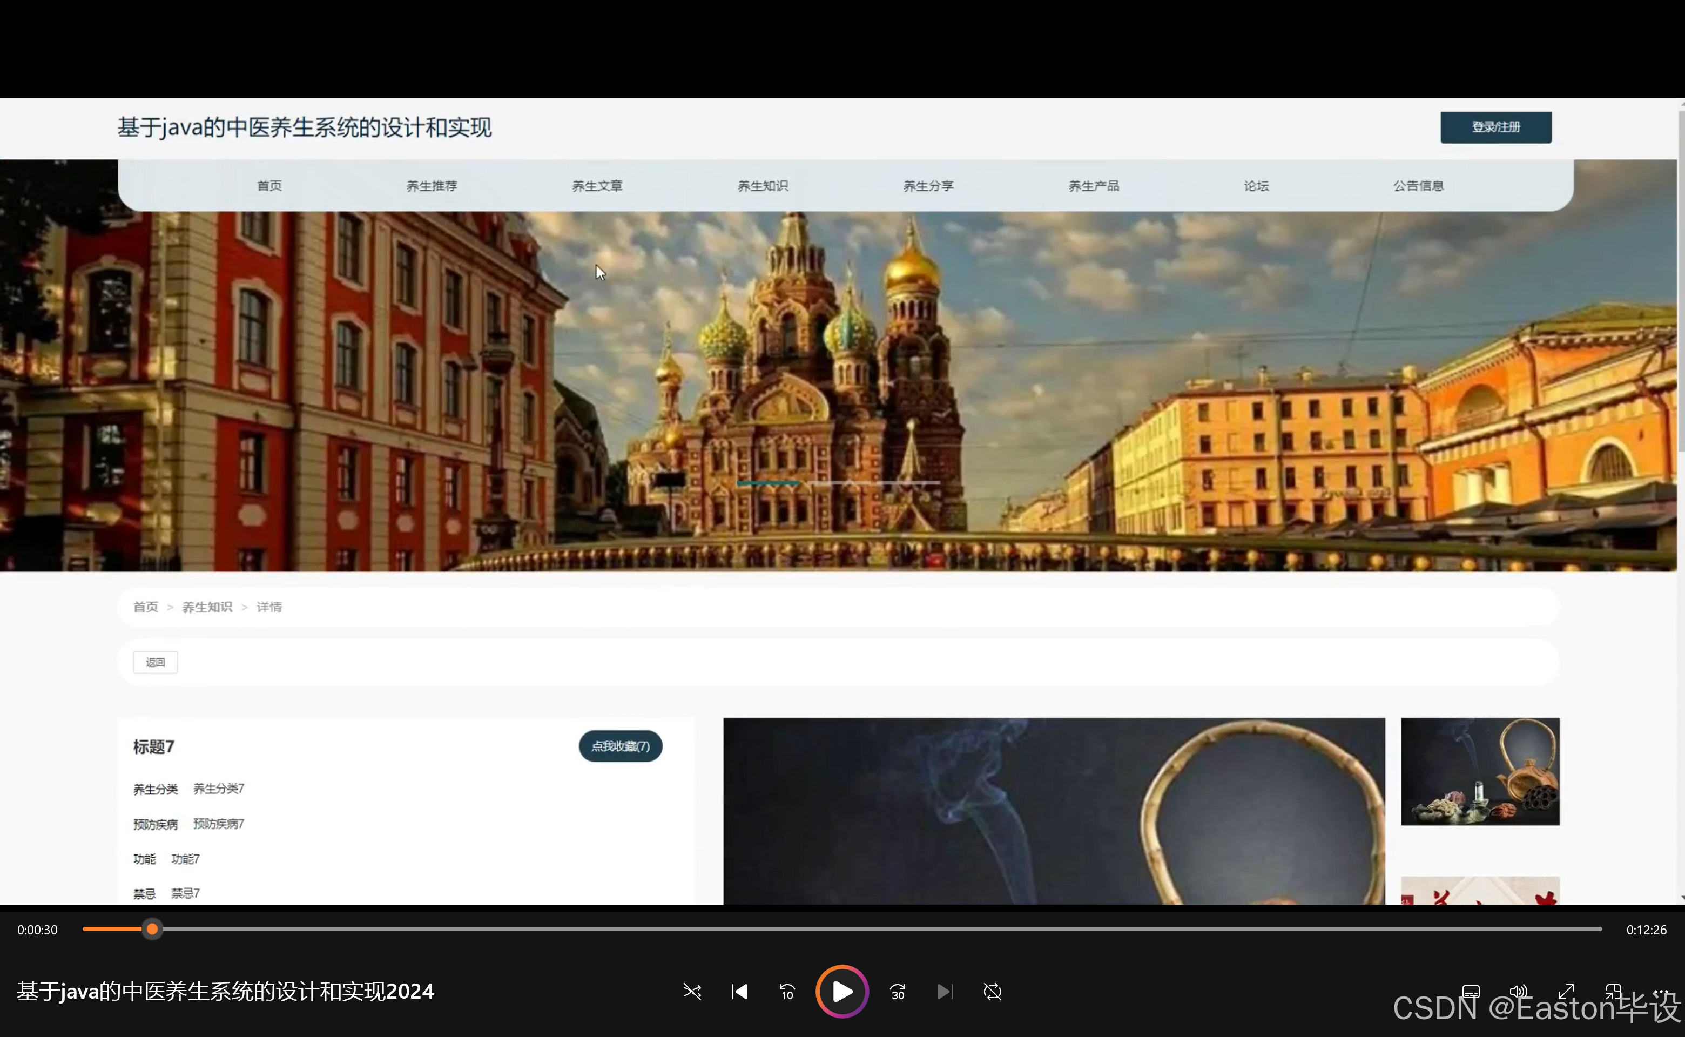Skip forward 30 seconds

click(897, 992)
